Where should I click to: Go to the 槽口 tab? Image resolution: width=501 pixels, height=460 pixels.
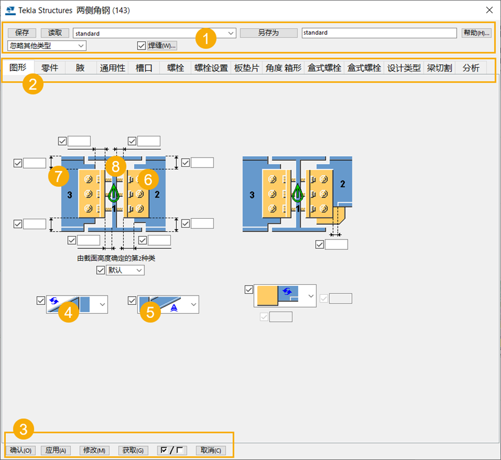144,68
